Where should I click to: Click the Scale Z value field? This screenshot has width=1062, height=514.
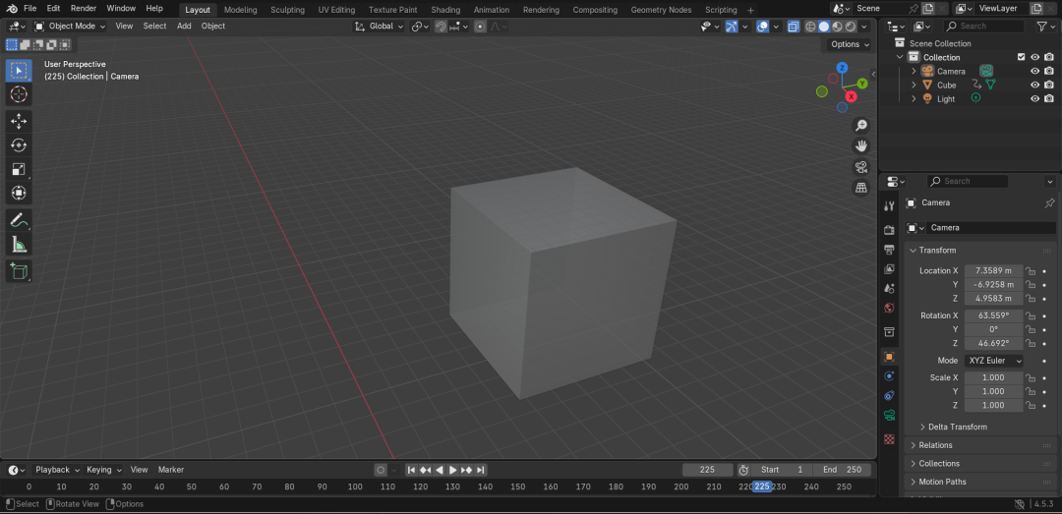[993, 406]
